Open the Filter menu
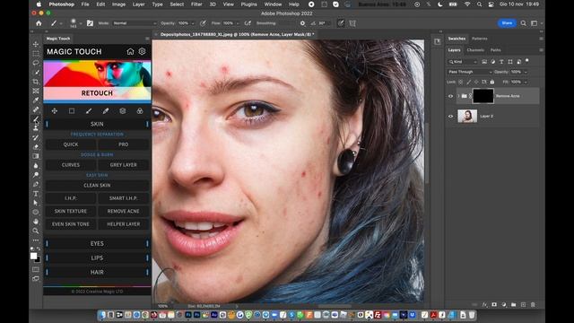Screen dimensions: 574x323 coord(196,4)
